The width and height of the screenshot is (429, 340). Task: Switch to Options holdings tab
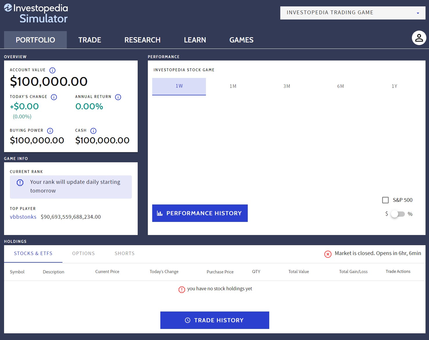84,254
